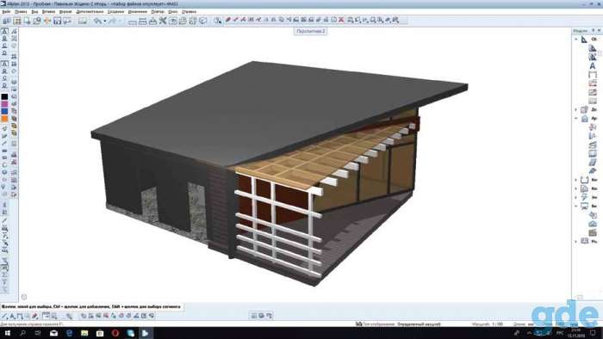Pick the magenta color swatch
Image resolution: width=603 pixels, height=339 pixels.
(x=4, y=104)
